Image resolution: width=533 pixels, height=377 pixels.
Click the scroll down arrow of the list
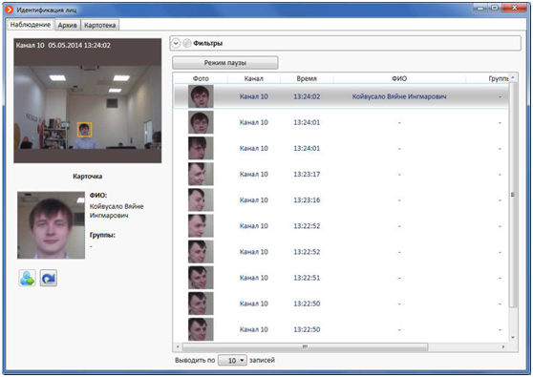(x=513, y=338)
